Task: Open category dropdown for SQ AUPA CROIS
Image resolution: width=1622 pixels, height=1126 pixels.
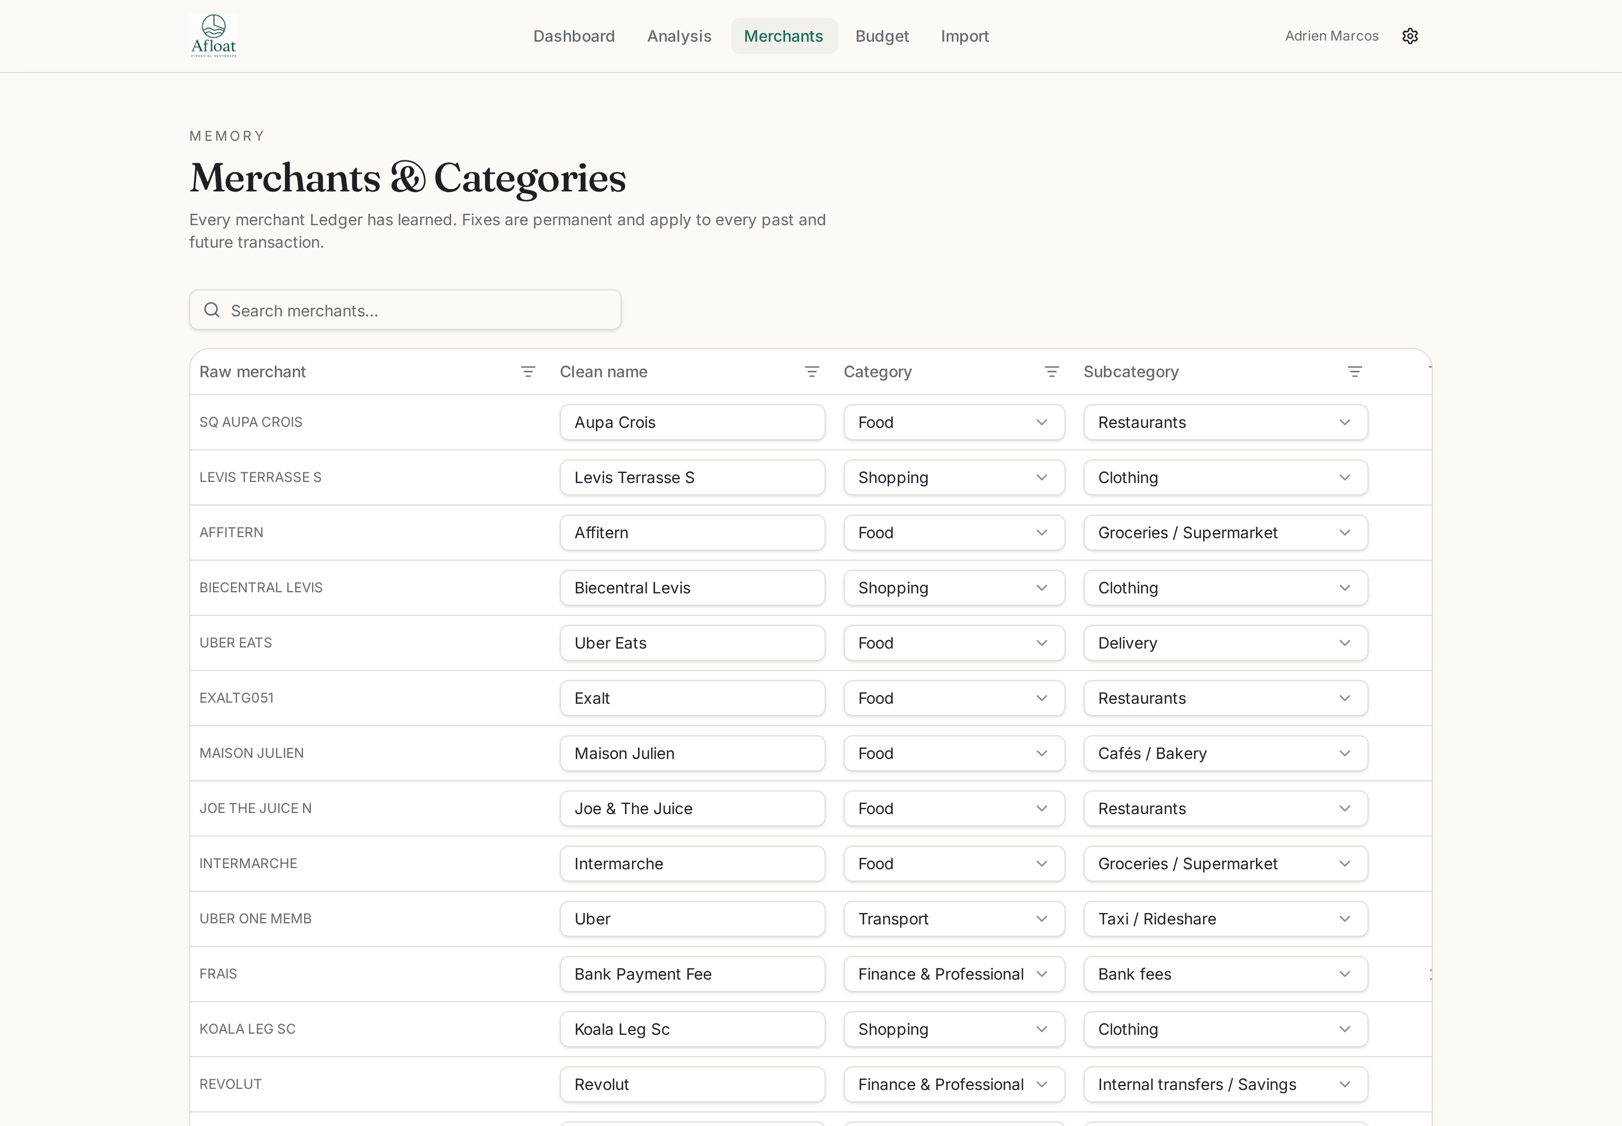Action: (x=953, y=422)
